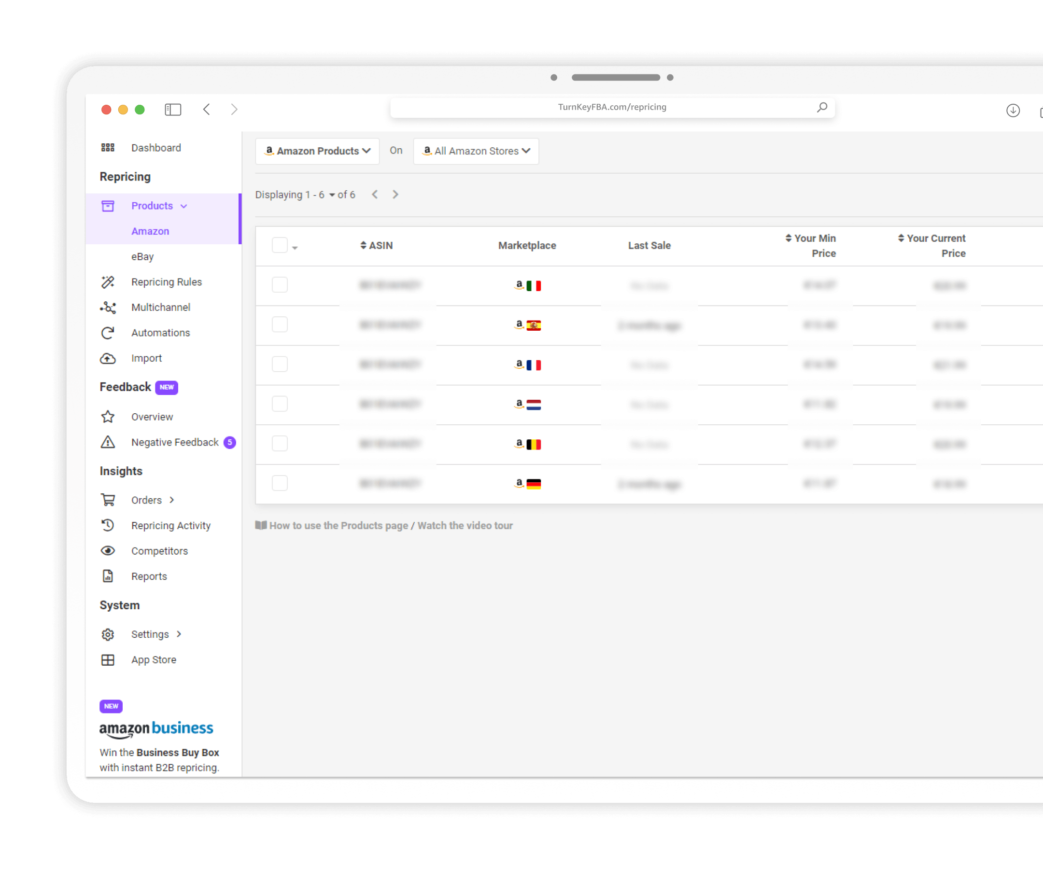This screenshot has height=869, width=1043.
Task: Open the Amazon Products dropdown
Action: click(x=317, y=151)
